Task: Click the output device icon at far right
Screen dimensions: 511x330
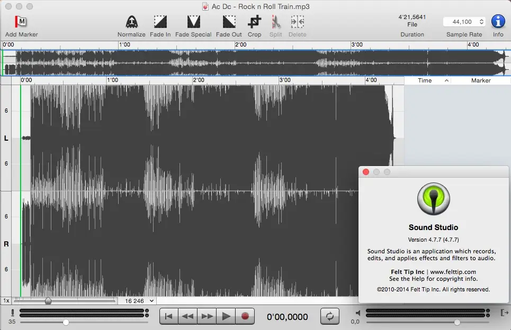Action: [504, 313]
